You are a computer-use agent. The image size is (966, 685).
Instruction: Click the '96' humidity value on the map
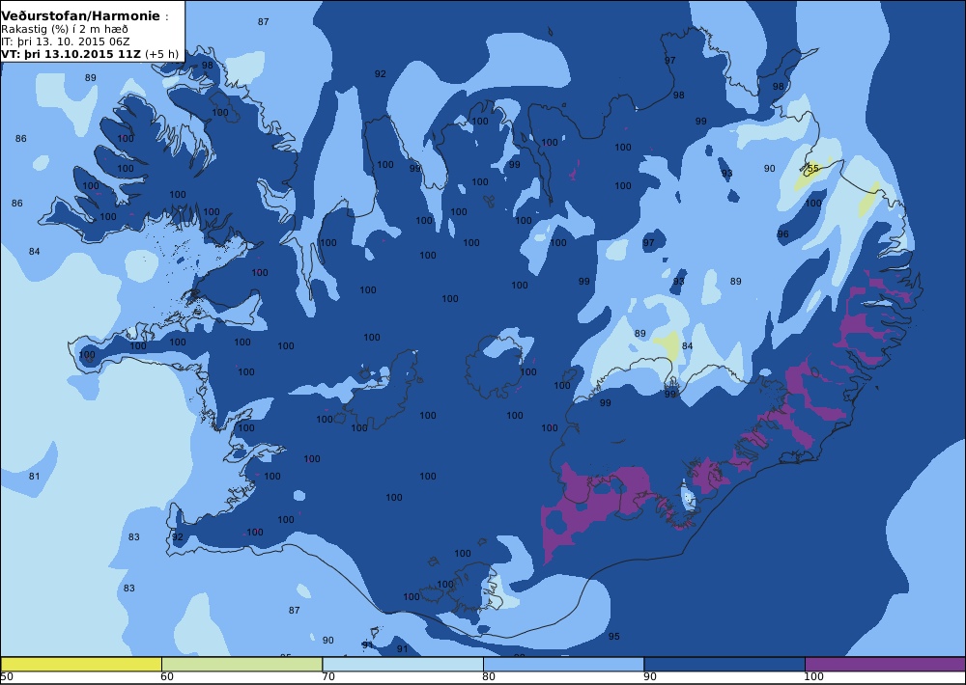pyautogui.click(x=782, y=233)
